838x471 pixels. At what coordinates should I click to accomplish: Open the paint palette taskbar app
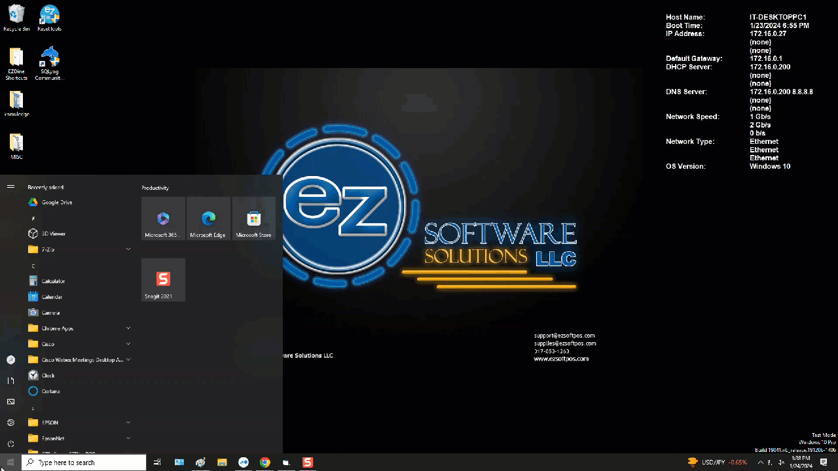coord(200,462)
